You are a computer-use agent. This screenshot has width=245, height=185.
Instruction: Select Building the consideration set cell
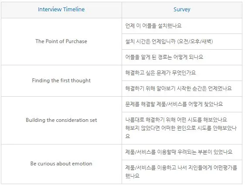[61, 120]
